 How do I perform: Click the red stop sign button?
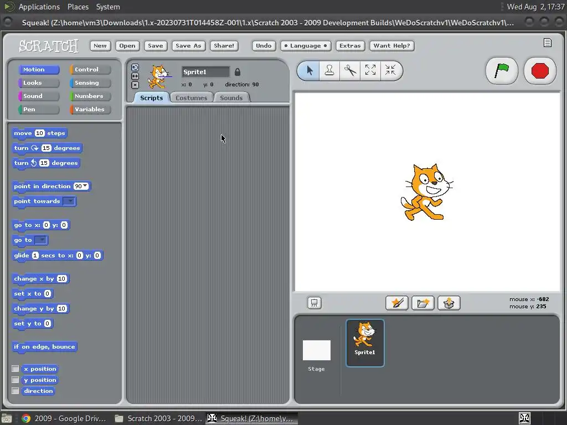point(540,71)
